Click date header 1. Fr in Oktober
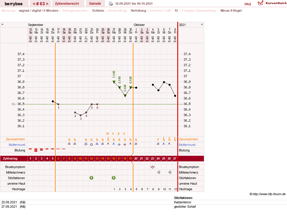The image size is (287, 215). click(136, 31)
